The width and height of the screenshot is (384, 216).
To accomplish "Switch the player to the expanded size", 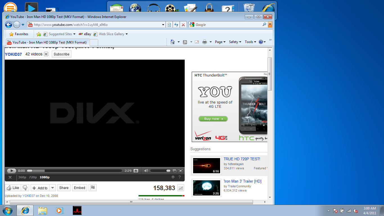I will point(175,171).
